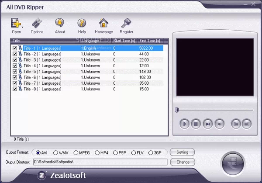Uncheck the Title - 8 checkbox
This screenshot has width=262, height=183.
click(15, 89)
